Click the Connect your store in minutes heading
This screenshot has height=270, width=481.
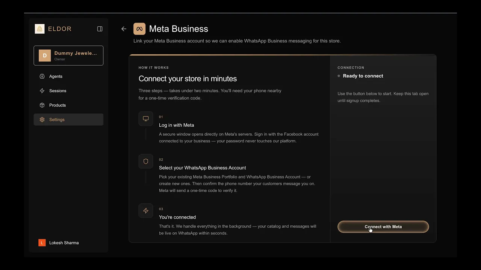pyautogui.click(x=188, y=79)
